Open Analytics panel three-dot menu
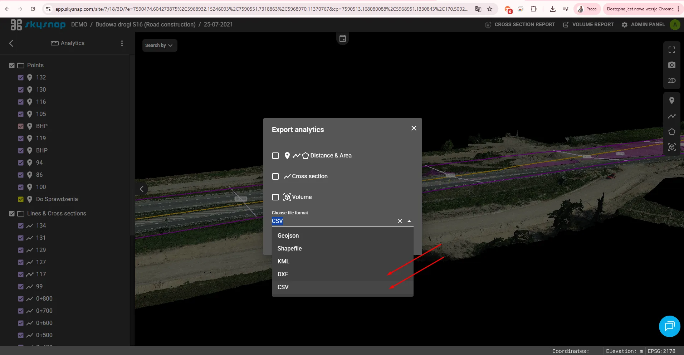This screenshot has height=355, width=684. pos(122,43)
